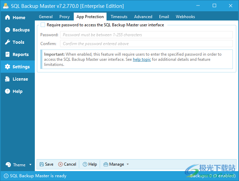Click the Help toolbar button label

click(93, 164)
